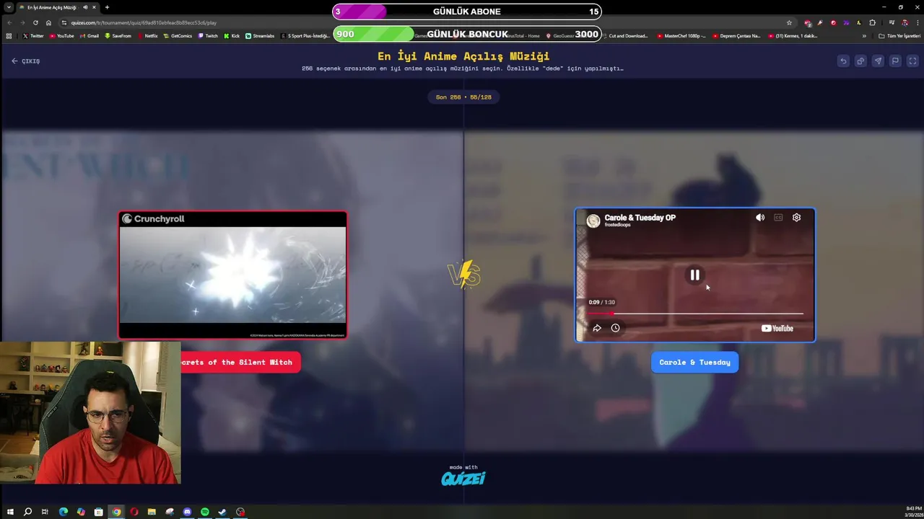Open the tab search dropdown arrow

tap(8, 7)
